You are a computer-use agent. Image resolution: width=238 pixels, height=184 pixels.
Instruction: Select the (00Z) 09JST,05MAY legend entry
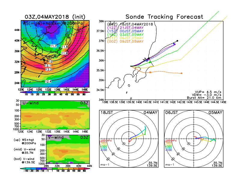[x=125, y=41]
